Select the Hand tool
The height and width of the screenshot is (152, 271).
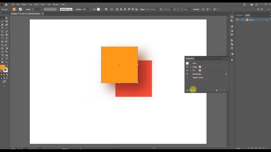coord(2,62)
